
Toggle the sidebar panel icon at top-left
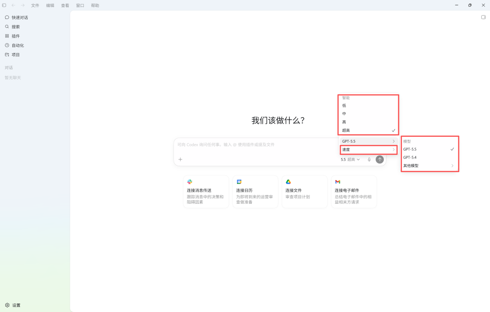[x=4, y=5]
